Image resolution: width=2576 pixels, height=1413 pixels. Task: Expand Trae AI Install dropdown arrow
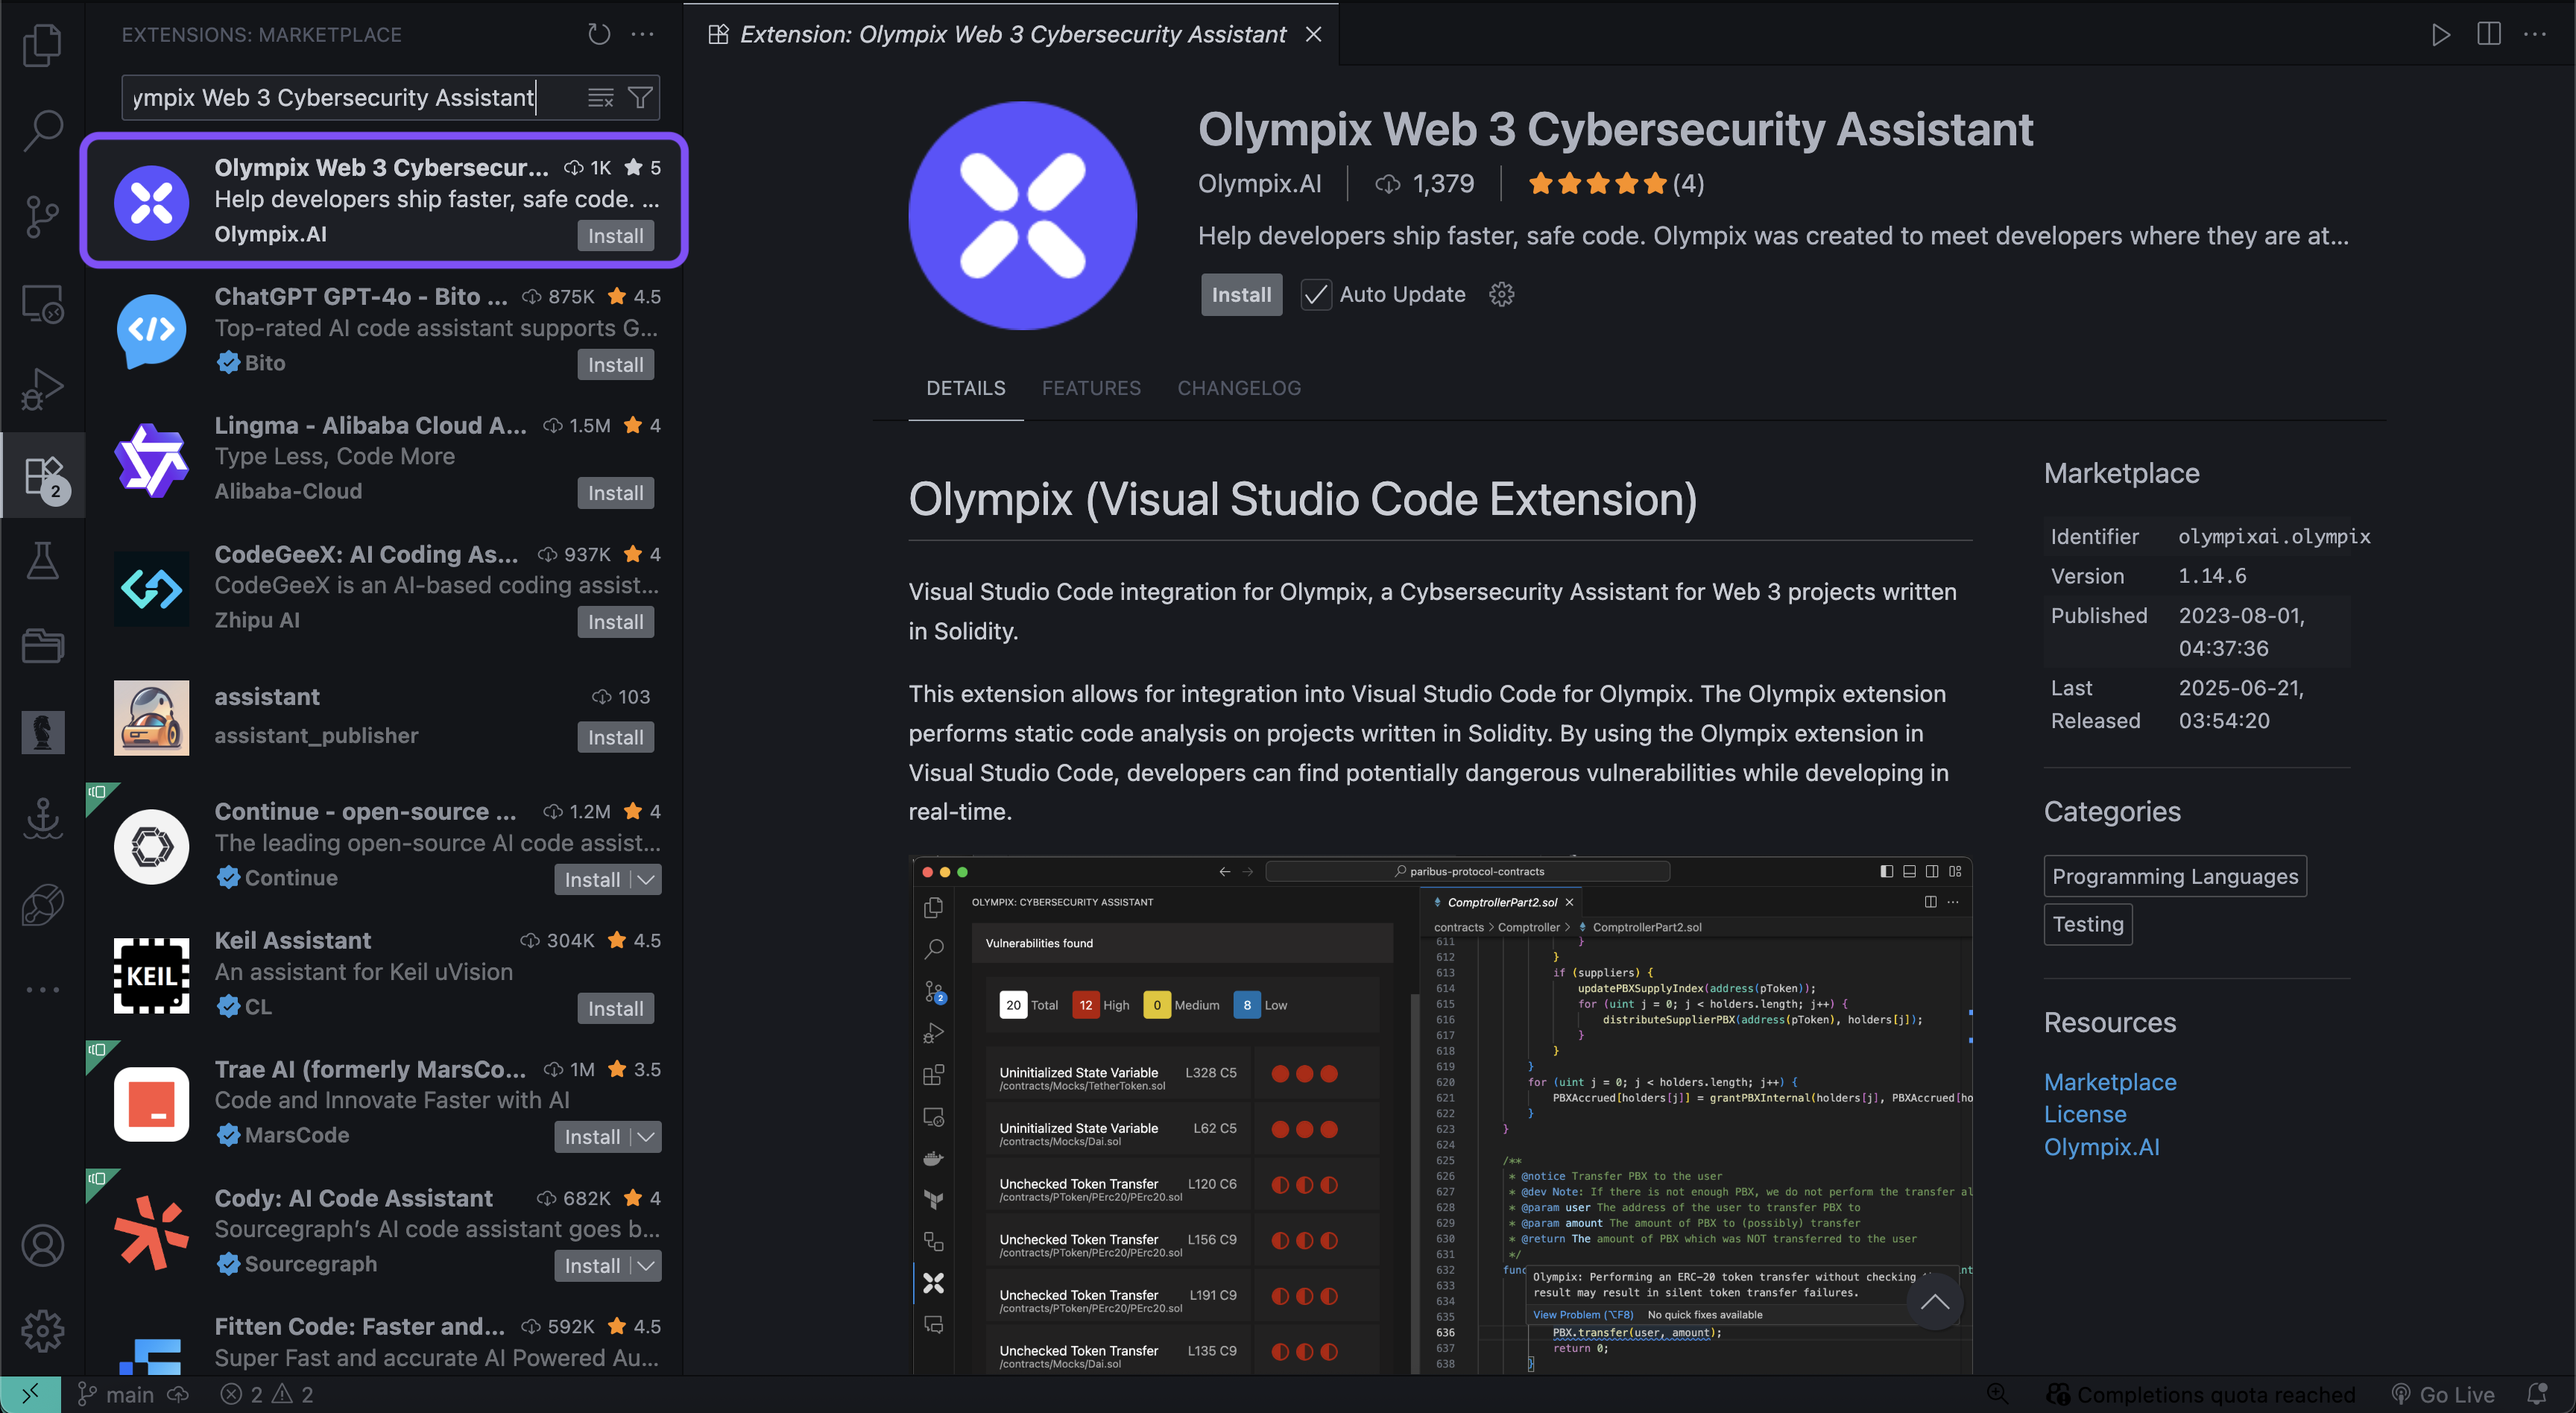(x=647, y=1137)
